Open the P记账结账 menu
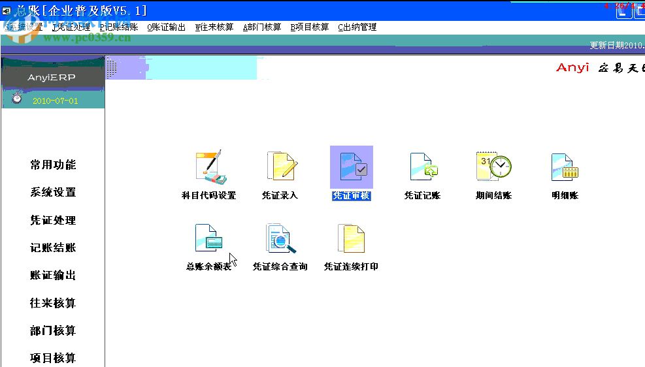The height and width of the screenshot is (367, 645). click(x=119, y=27)
